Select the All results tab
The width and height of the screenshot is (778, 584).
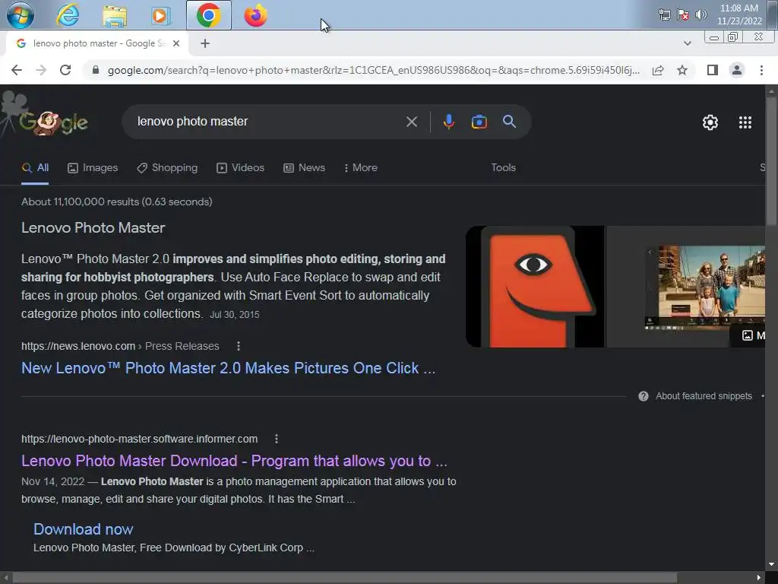(x=35, y=168)
